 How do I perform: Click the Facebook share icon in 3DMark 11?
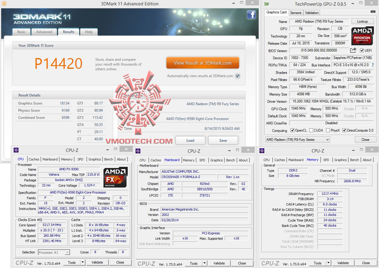coord(251,15)
